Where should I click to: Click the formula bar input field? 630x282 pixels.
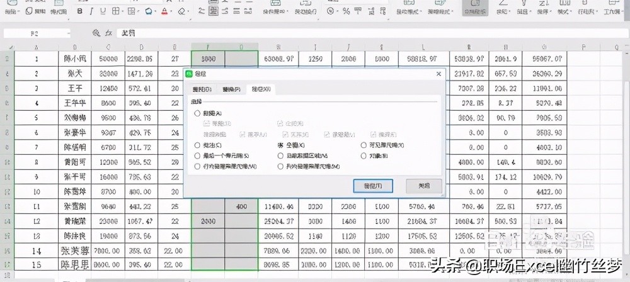[x=372, y=34]
